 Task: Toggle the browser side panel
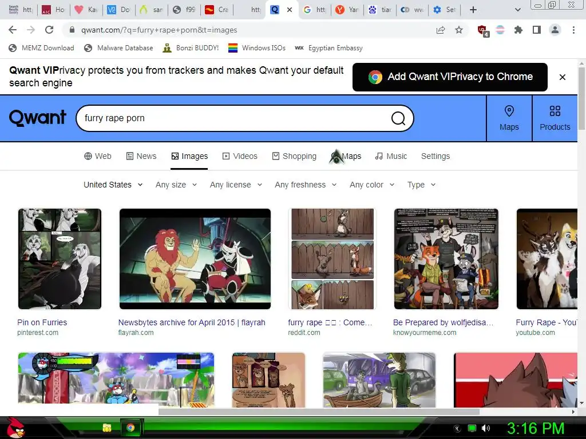pos(537,30)
